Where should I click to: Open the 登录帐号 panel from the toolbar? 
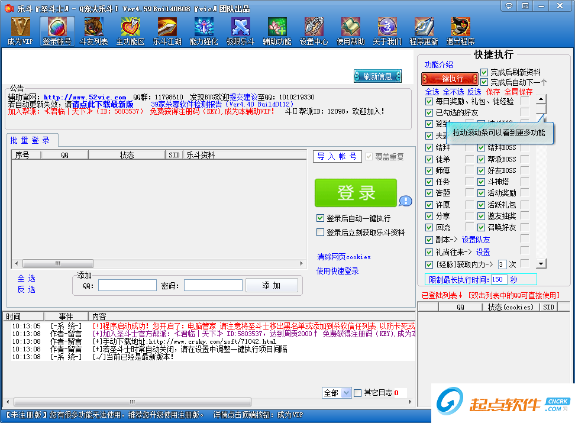point(57,31)
